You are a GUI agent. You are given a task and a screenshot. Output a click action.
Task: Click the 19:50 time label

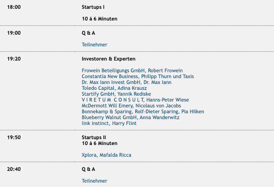click(14, 137)
